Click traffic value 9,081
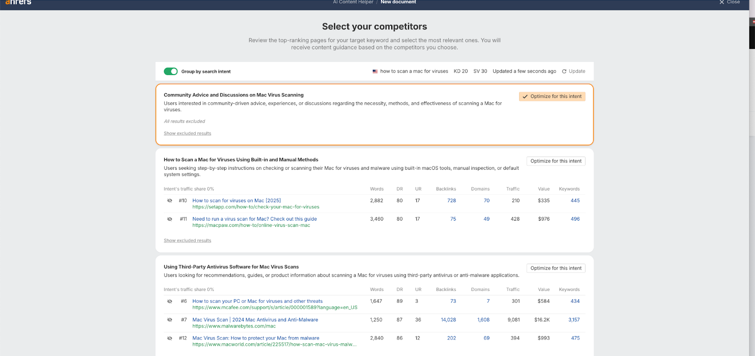 click(513, 320)
